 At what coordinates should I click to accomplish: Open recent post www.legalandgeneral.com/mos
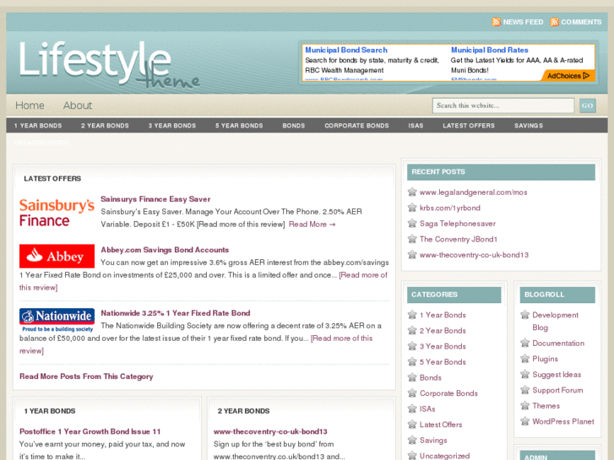click(x=474, y=192)
